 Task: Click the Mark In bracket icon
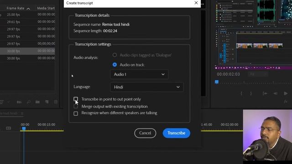tap(241, 93)
